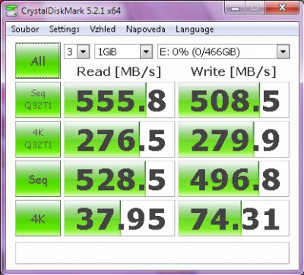The height and width of the screenshot is (275, 304).
Task: Click the Read [MB/s] column header
Action: pyautogui.click(x=119, y=71)
